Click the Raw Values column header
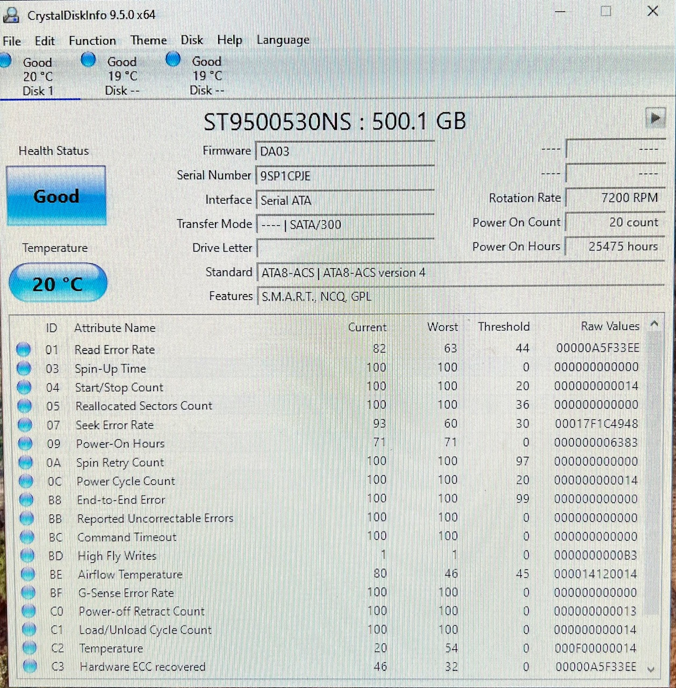676x688 pixels. coord(610,326)
